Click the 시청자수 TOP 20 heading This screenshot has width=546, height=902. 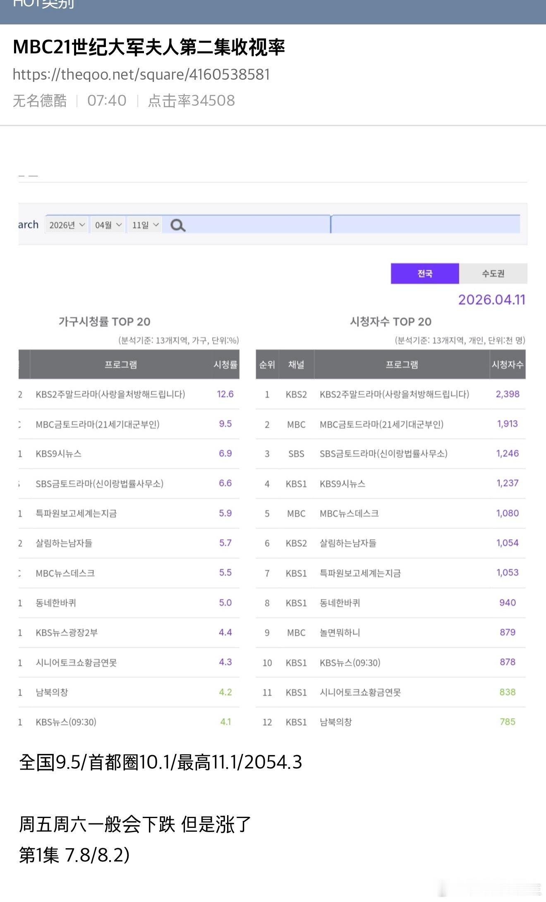pos(390,321)
